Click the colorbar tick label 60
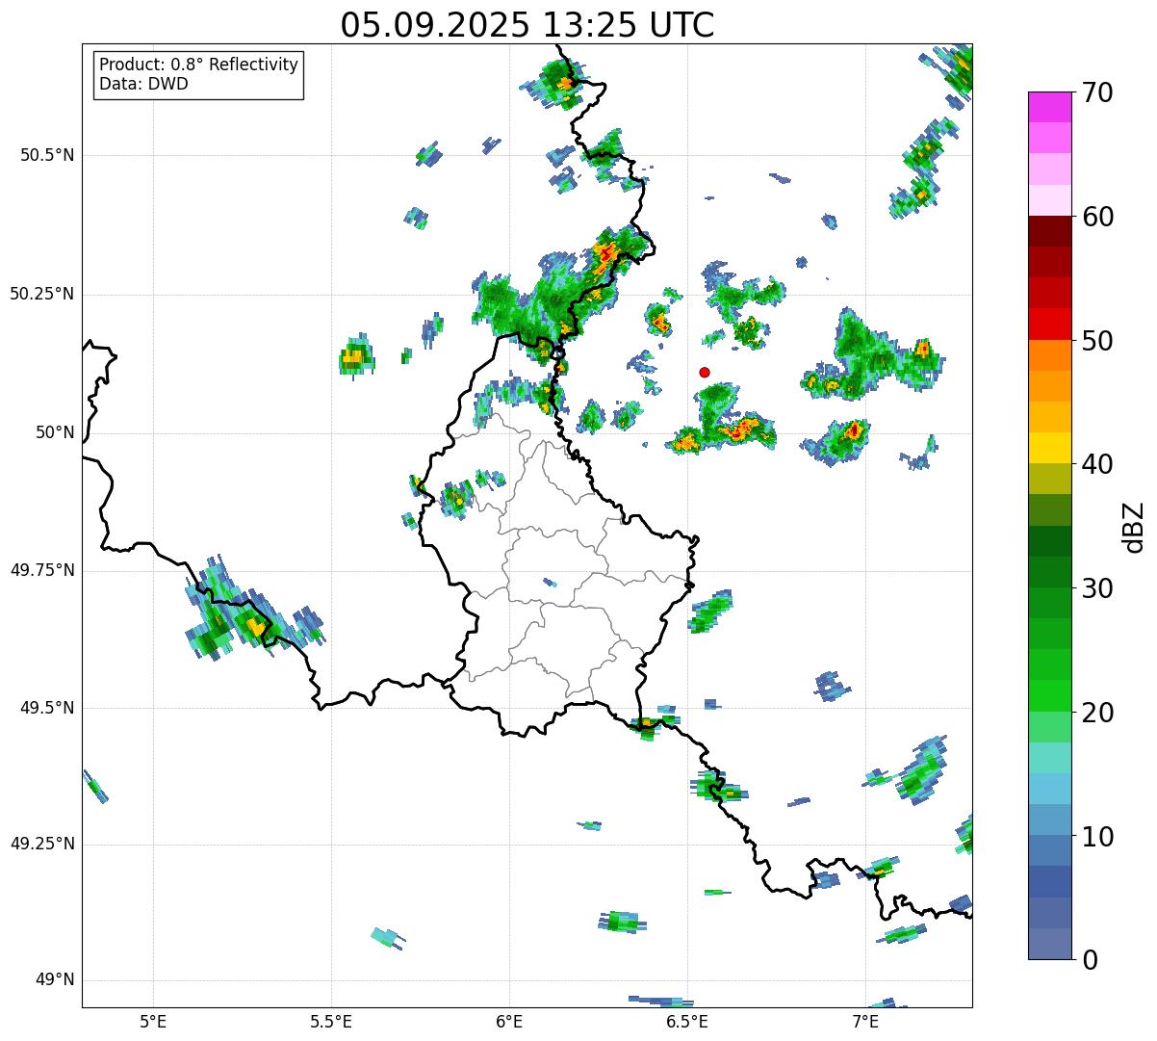The width and height of the screenshot is (1157, 1041). pos(1097,217)
